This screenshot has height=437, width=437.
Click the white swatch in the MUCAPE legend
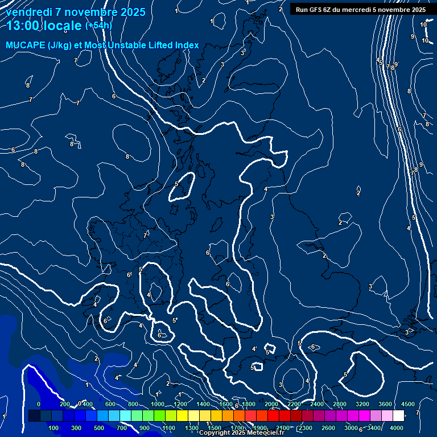(398, 415)
